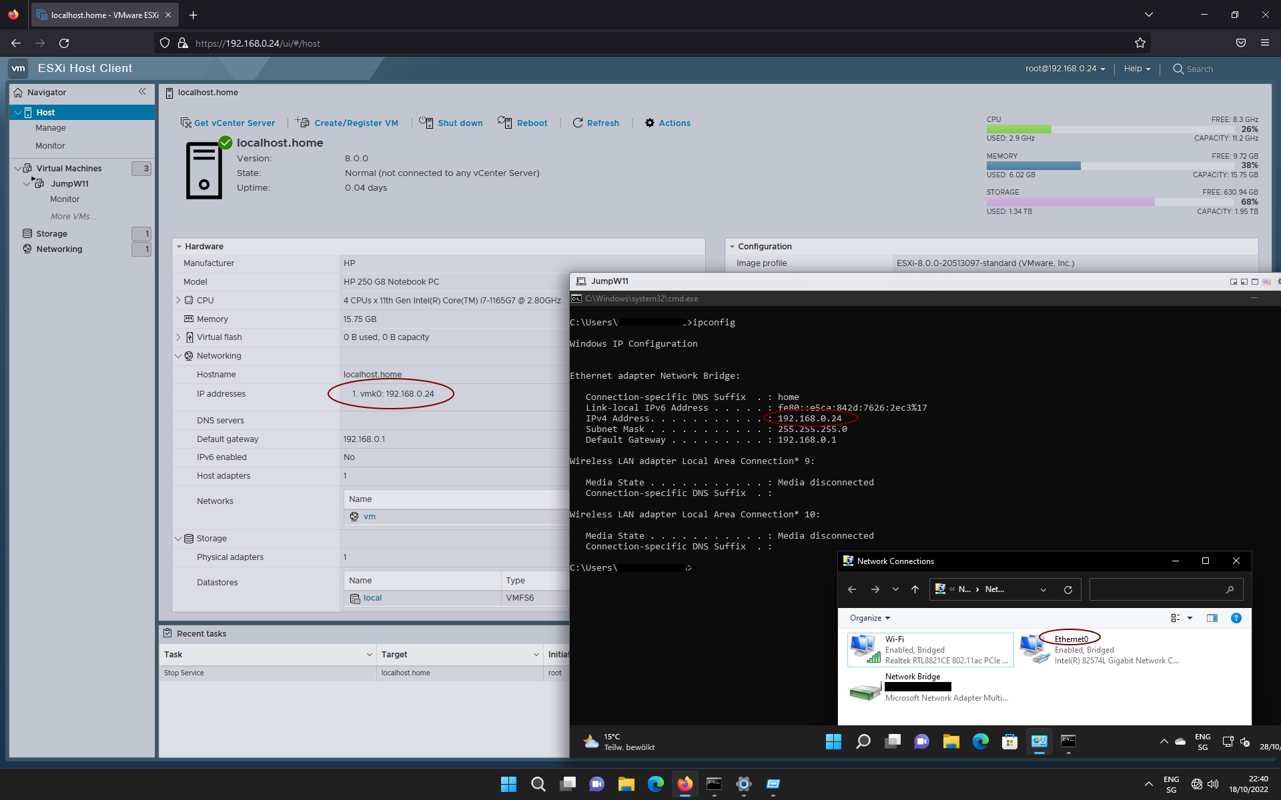Click the Reboot icon for the host
Image resolution: width=1281 pixels, height=800 pixels.
click(x=505, y=123)
